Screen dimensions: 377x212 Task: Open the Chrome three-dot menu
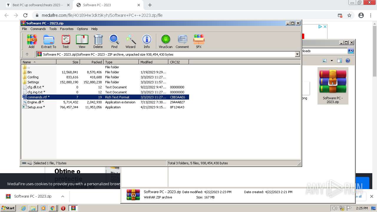point(371,15)
